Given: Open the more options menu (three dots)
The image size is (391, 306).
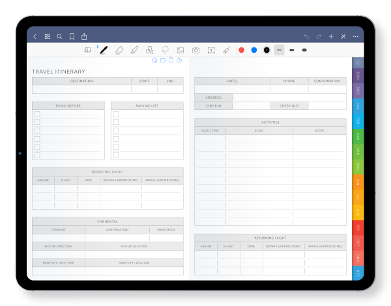Looking at the screenshot, I should [x=355, y=36].
